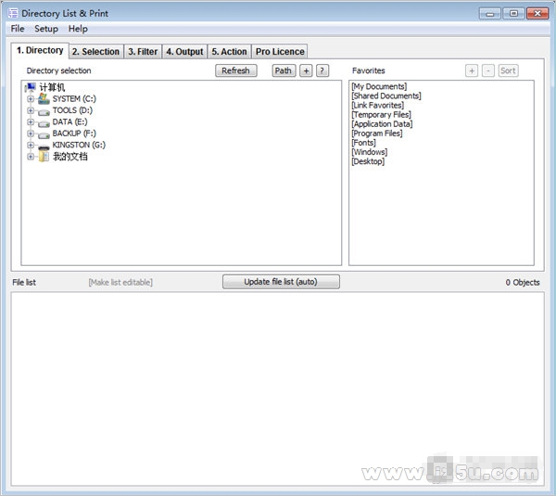
Task: Select [Application Data] favorite
Action: (x=382, y=124)
